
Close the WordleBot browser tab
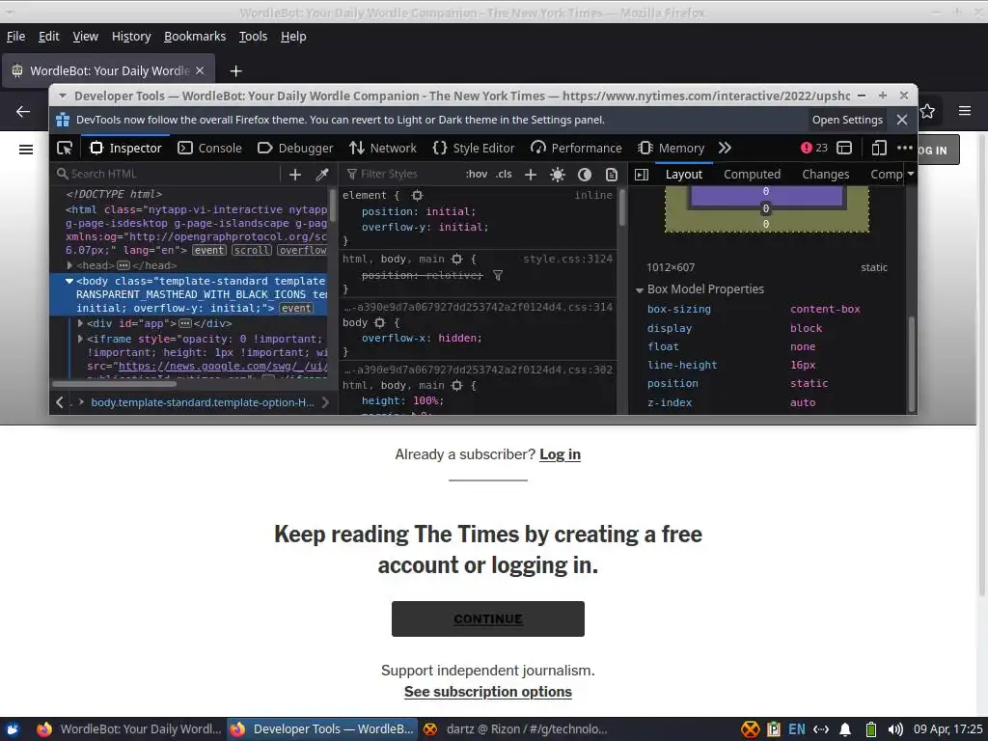pos(200,70)
